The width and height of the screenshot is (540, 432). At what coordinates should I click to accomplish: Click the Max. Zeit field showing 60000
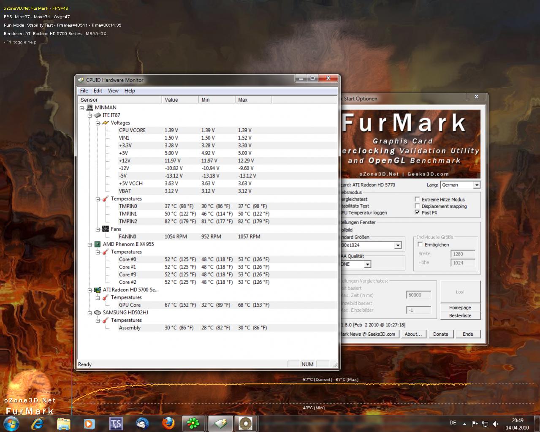(419, 295)
